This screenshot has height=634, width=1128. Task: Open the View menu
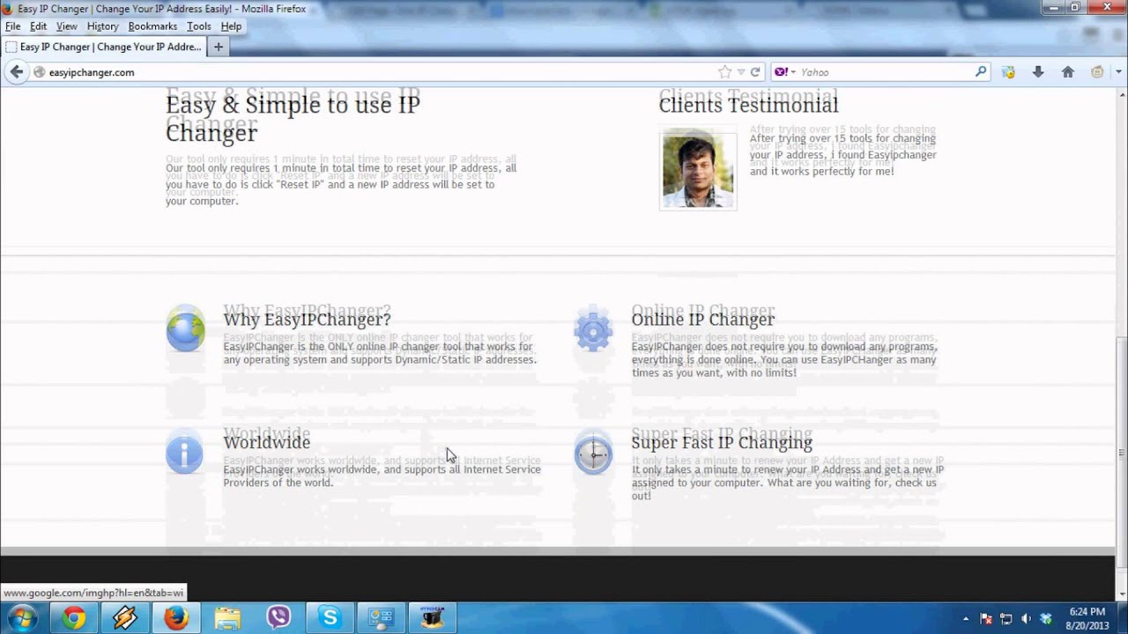[67, 26]
